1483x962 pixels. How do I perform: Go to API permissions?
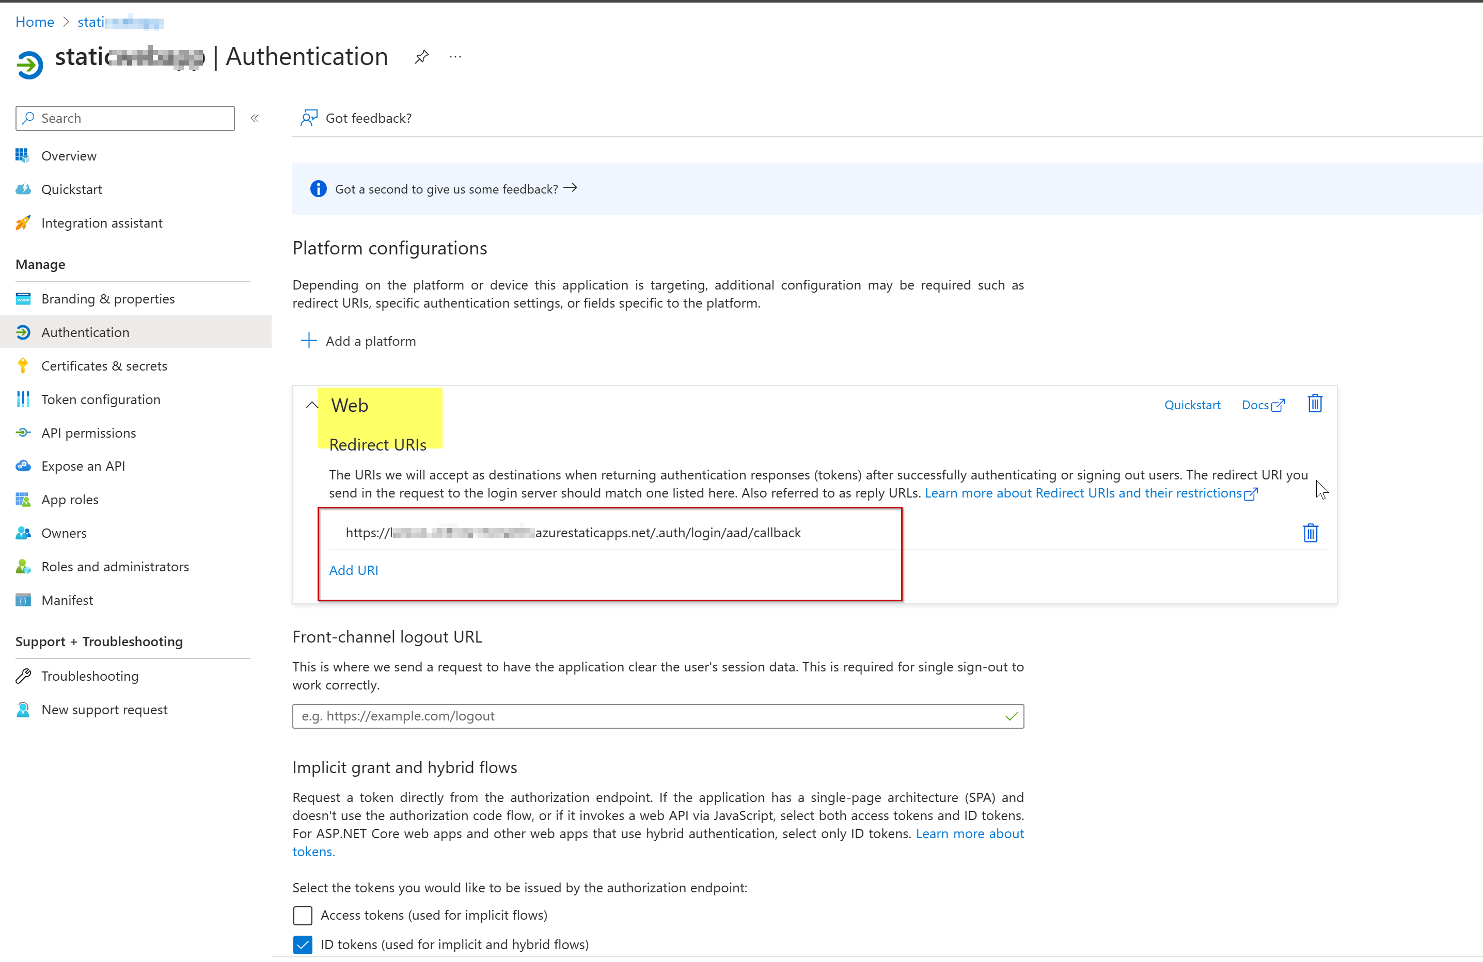tap(88, 432)
